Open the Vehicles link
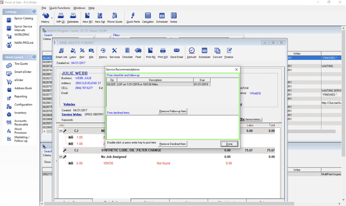The image size is (346, 206). click(x=69, y=104)
